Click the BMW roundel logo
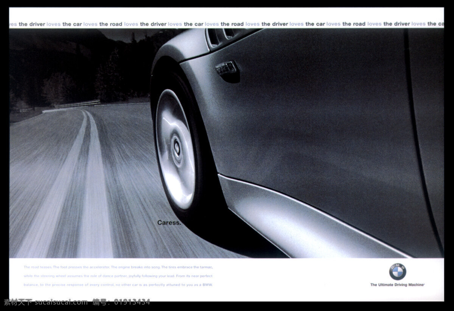The image size is (454, 311). click(x=397, y=272)
